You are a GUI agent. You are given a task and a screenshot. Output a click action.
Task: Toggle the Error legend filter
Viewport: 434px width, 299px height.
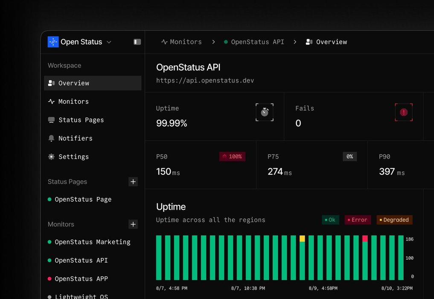358,220
